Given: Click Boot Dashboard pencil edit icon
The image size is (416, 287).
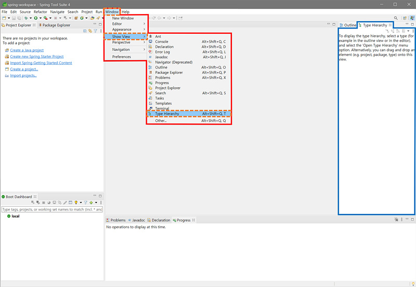Looking at the screenshot, I should 65,202.
